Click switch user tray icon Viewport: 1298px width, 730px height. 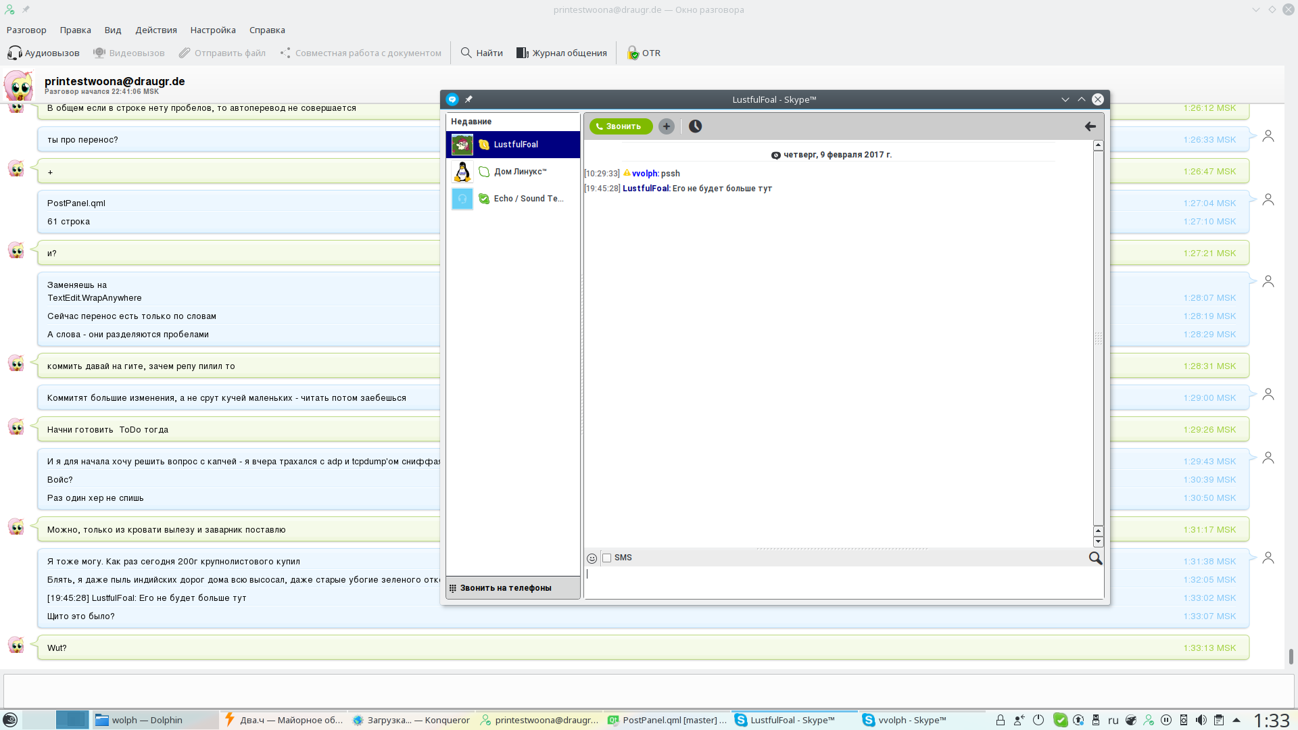(1019, 720)
